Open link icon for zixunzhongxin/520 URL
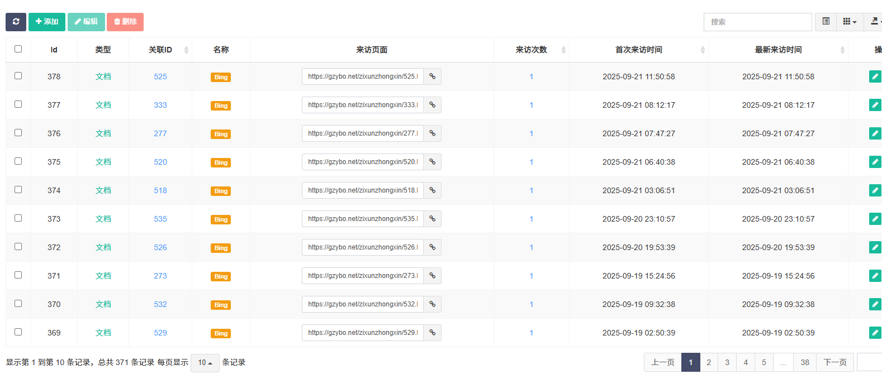This screenshot has height=374, width=882. [432, 162]
